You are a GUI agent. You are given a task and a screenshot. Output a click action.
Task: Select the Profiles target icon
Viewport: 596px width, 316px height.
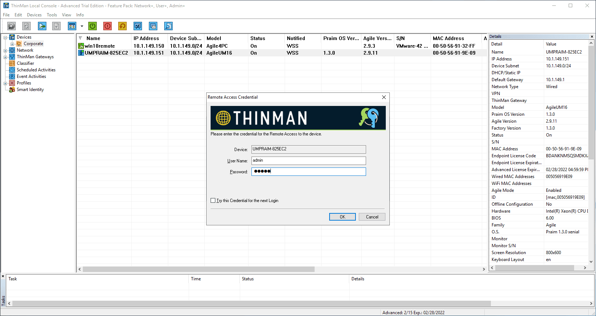coord(12,83)
